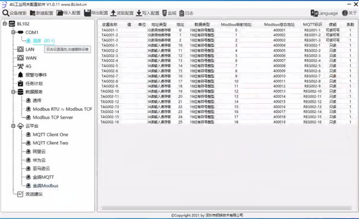
Task: Click the 设备搜索 magnifier icon
Action: point(6,13)
